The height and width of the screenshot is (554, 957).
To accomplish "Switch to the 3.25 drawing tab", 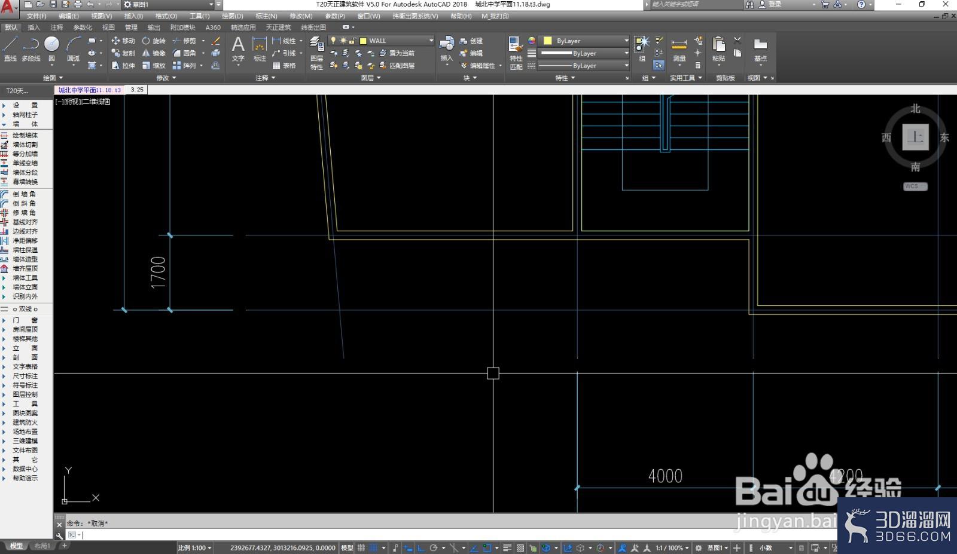I will point(137,90).
